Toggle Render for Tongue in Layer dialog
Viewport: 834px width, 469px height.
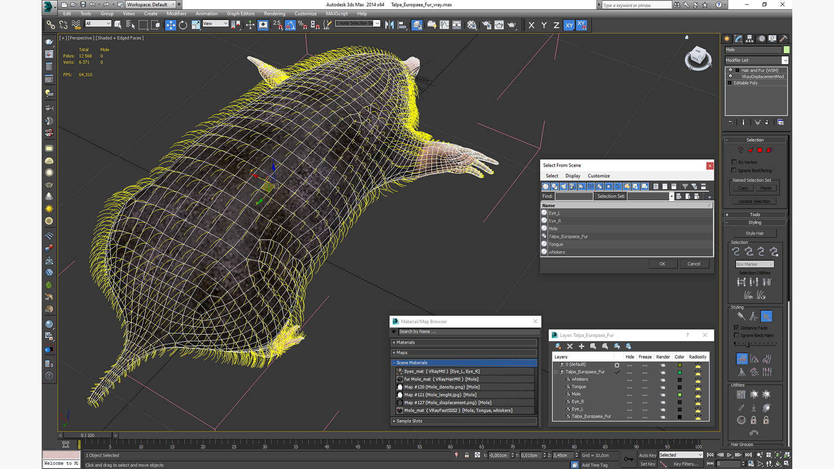click(x=662, y=387)
